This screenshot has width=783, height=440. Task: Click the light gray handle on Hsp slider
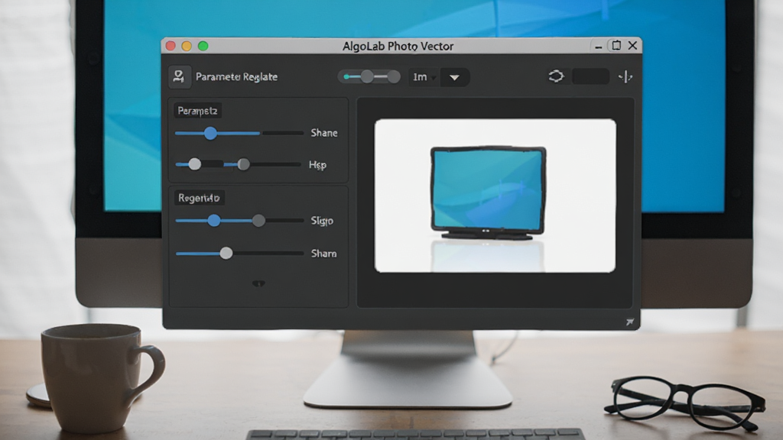pyautogui.click(x=195, y=164)
